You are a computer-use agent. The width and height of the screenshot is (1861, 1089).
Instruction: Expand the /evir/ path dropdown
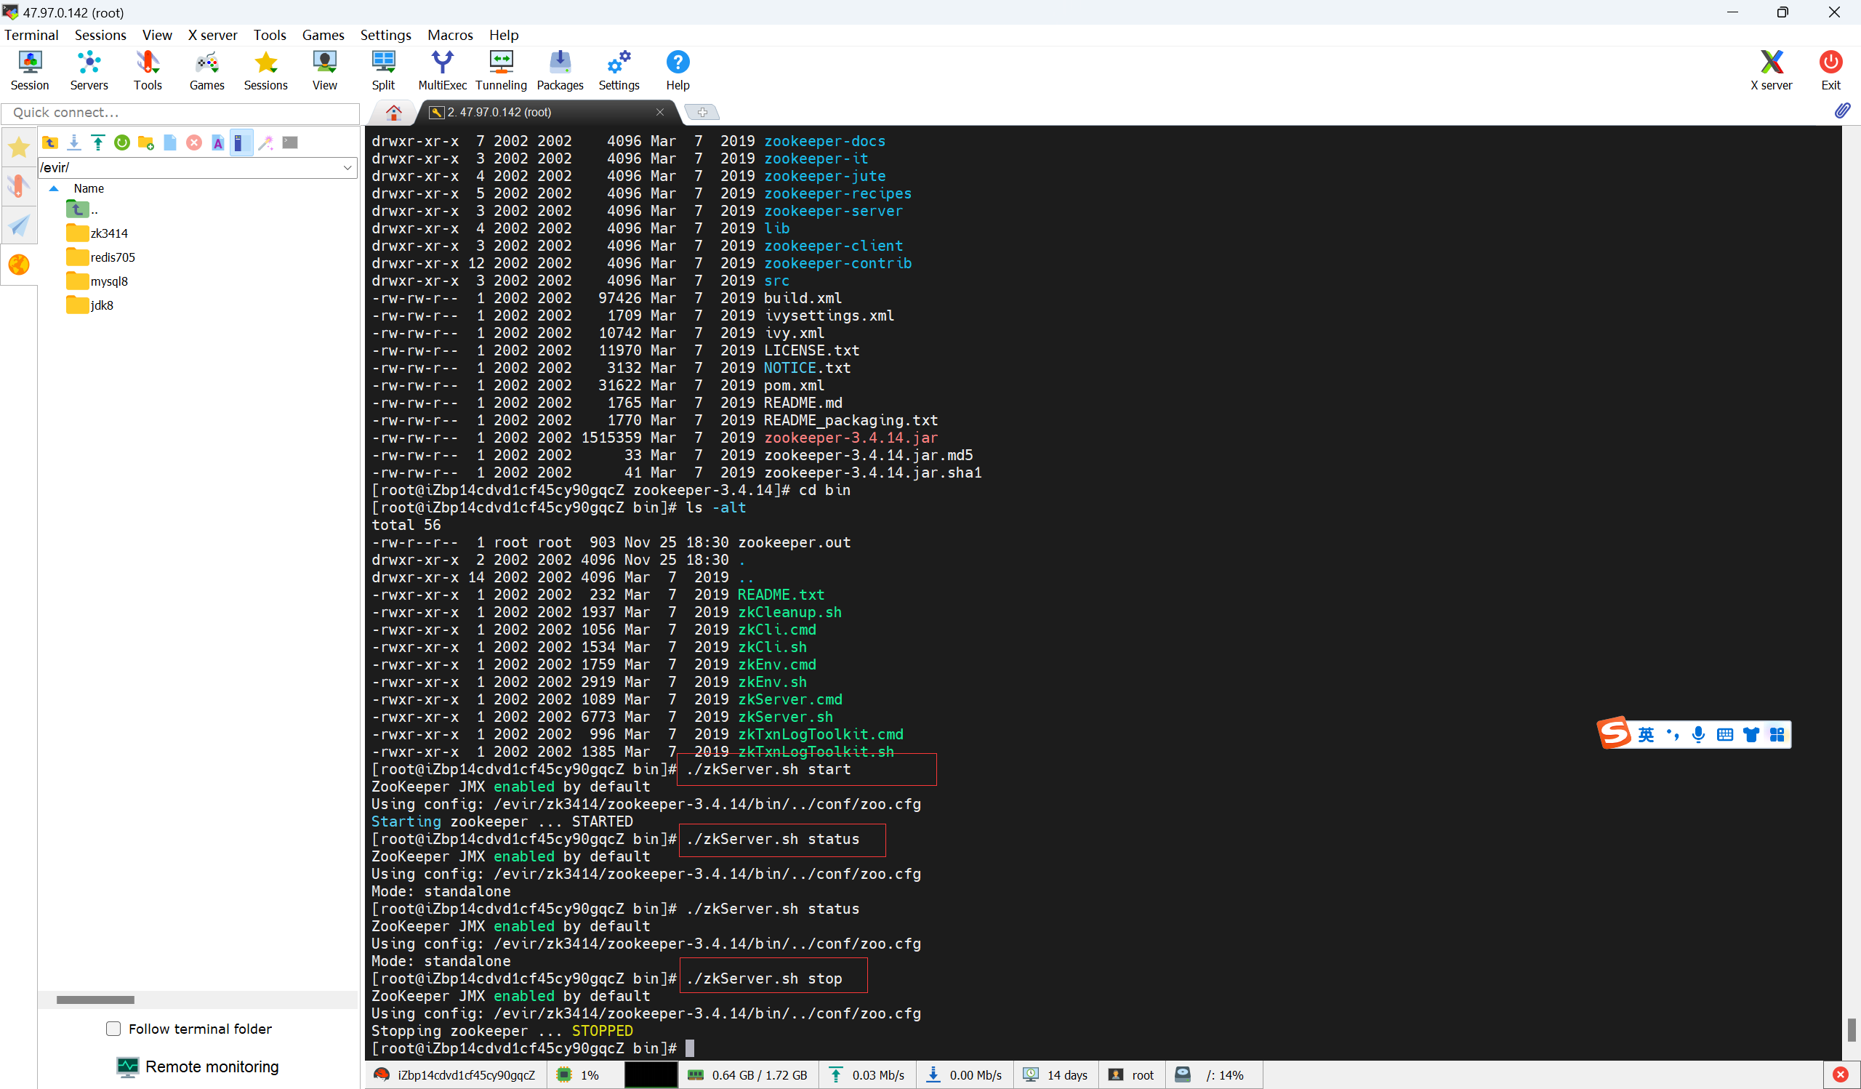(347, 168)
